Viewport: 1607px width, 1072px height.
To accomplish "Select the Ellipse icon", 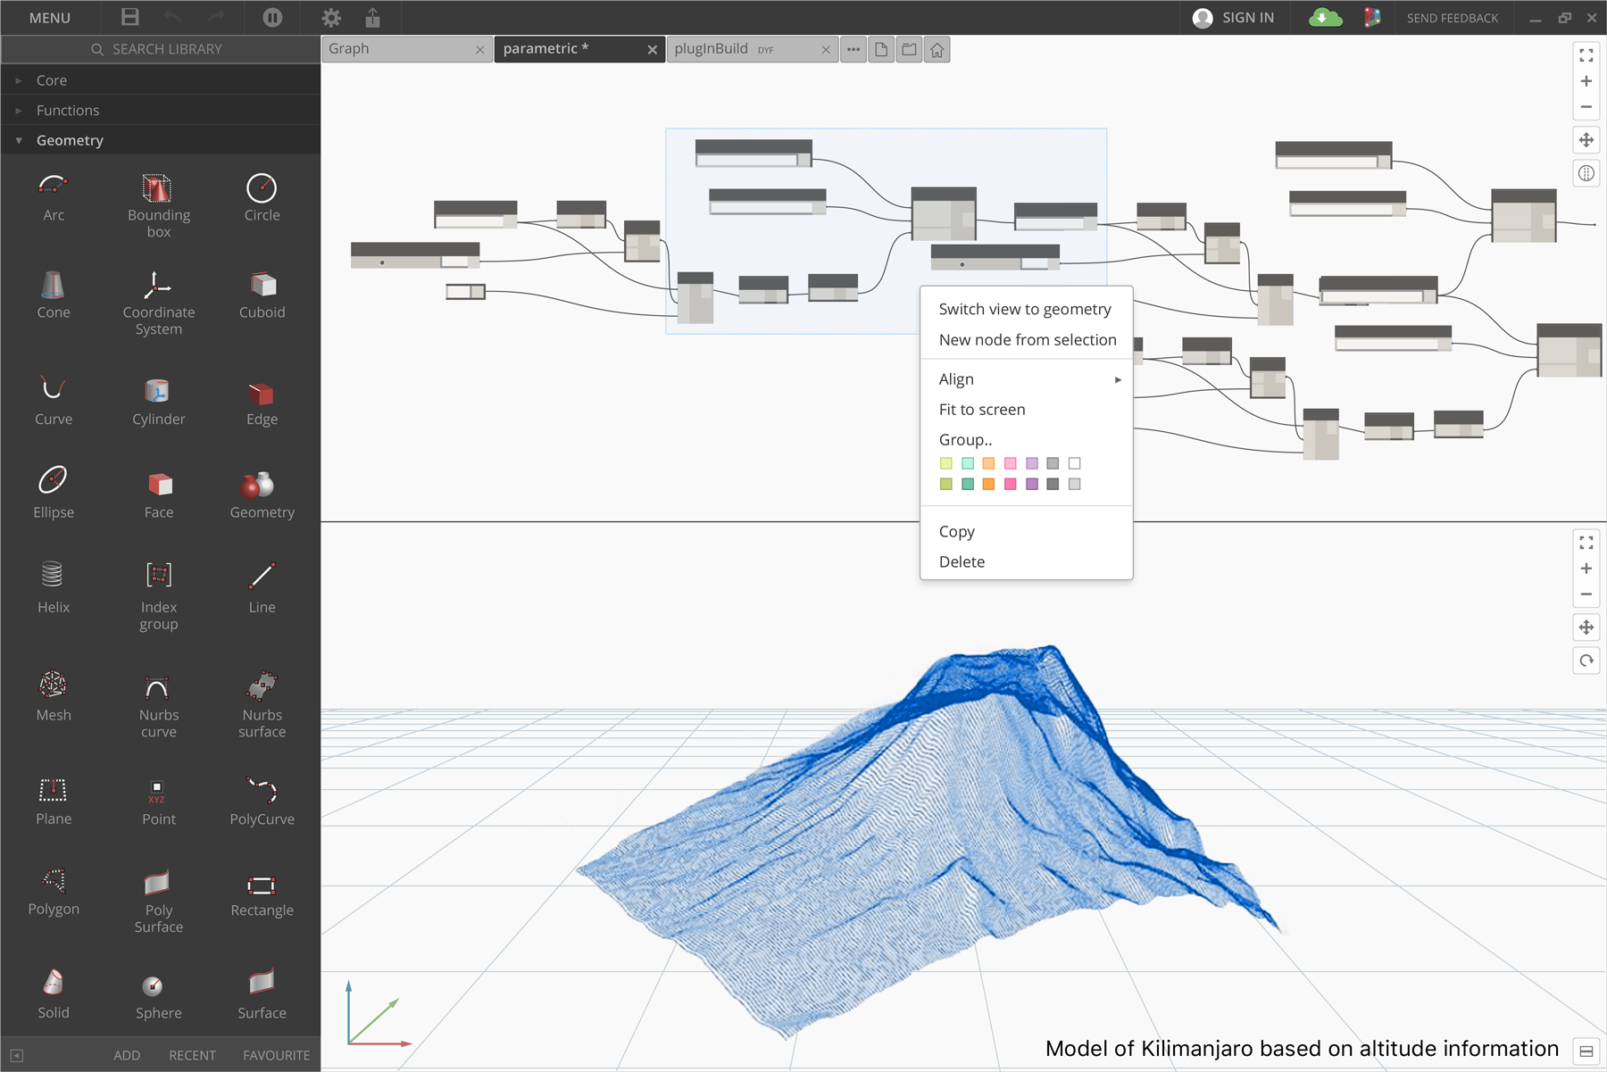I will click(x=53, y=479).
